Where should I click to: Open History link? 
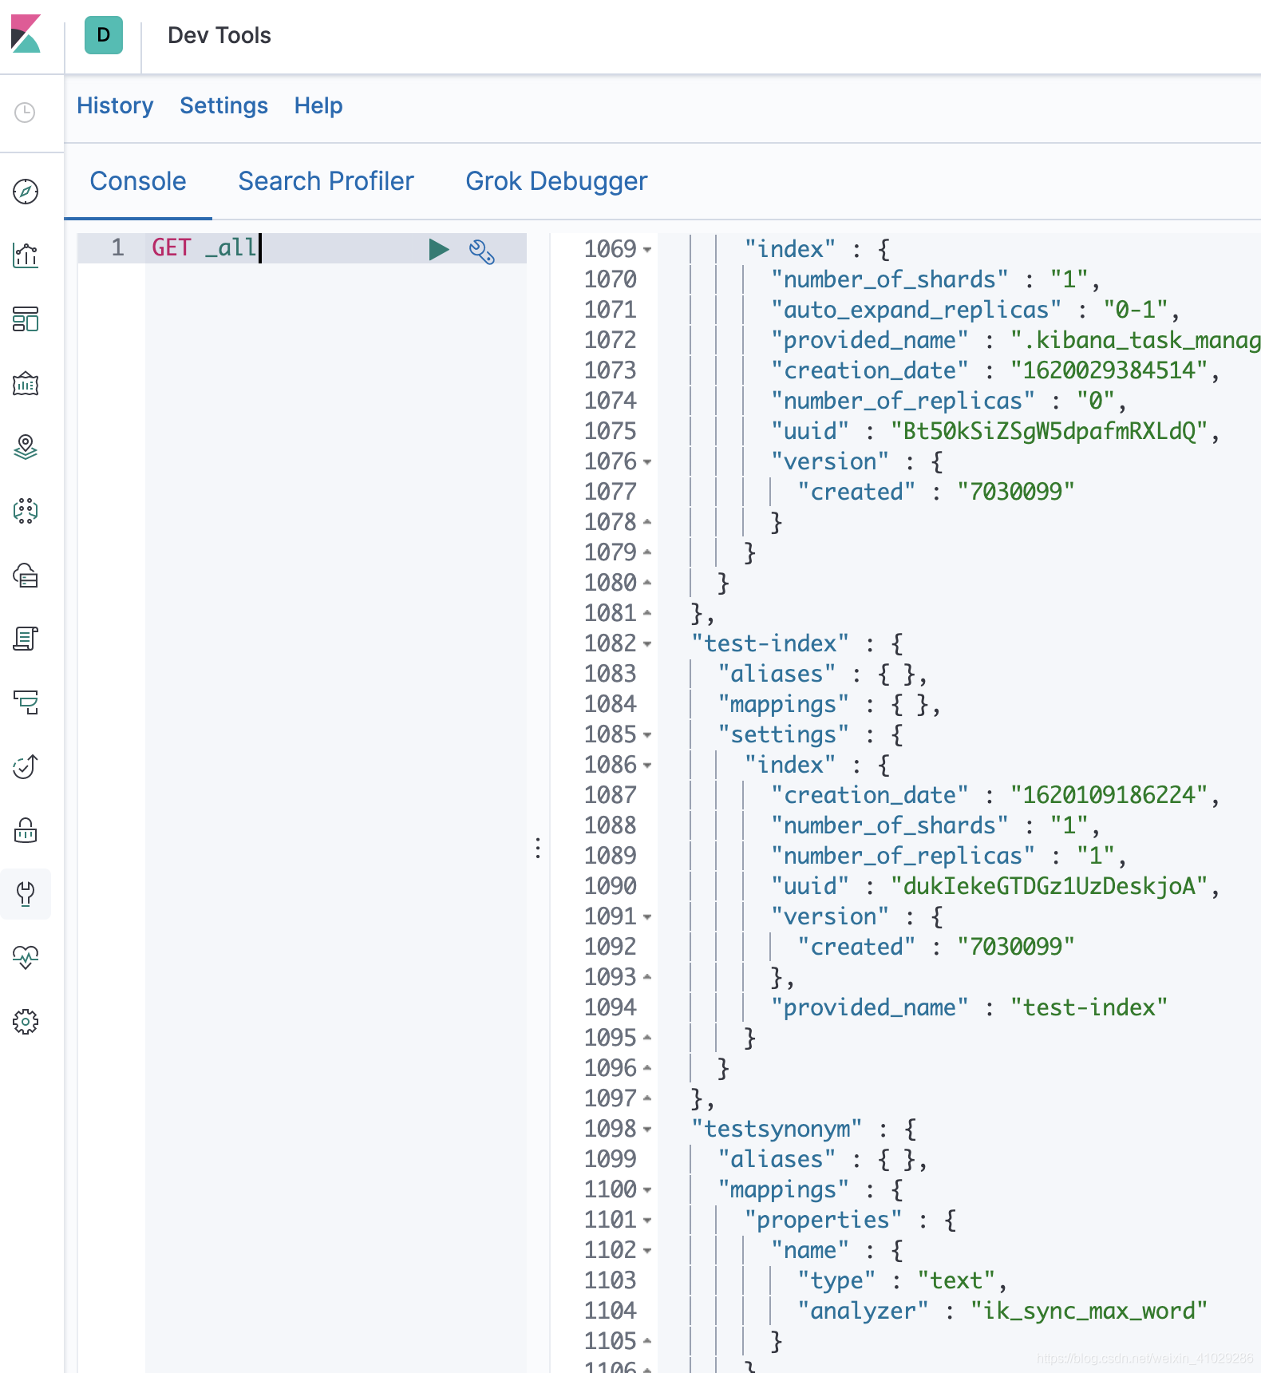click(x=115, y=105)
